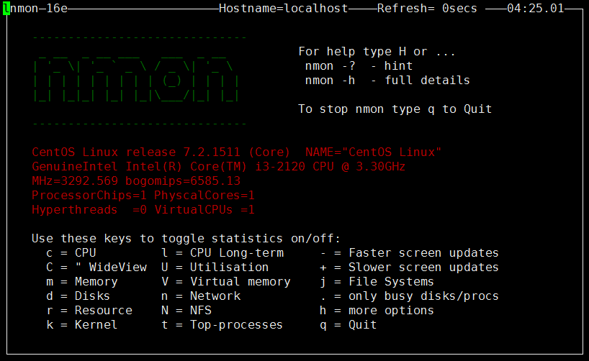This screenshot has height=361, width=589.
Task: Click the 'C = " WideView' entry
Action: (x=96, y=268)
